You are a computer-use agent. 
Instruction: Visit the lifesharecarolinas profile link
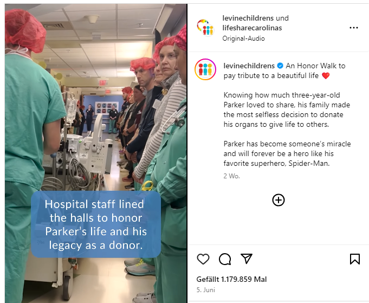(x=253, y=28)
